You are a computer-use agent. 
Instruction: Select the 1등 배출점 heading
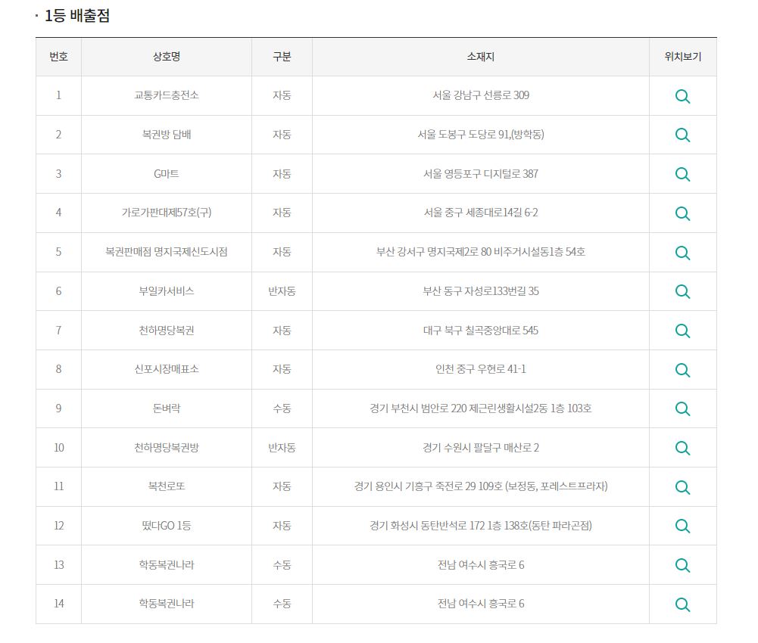tap(77, 15)
